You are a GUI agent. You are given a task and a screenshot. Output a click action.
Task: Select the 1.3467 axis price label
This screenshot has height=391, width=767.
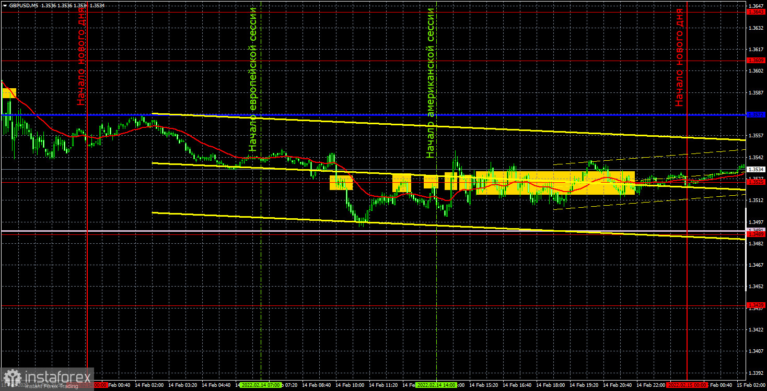coord(756,265)
